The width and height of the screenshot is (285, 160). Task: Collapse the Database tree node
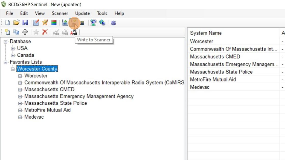(x=5, y=42)
